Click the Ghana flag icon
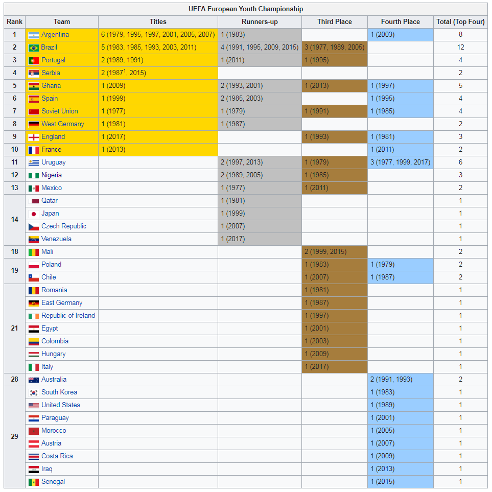 point(34,86)
